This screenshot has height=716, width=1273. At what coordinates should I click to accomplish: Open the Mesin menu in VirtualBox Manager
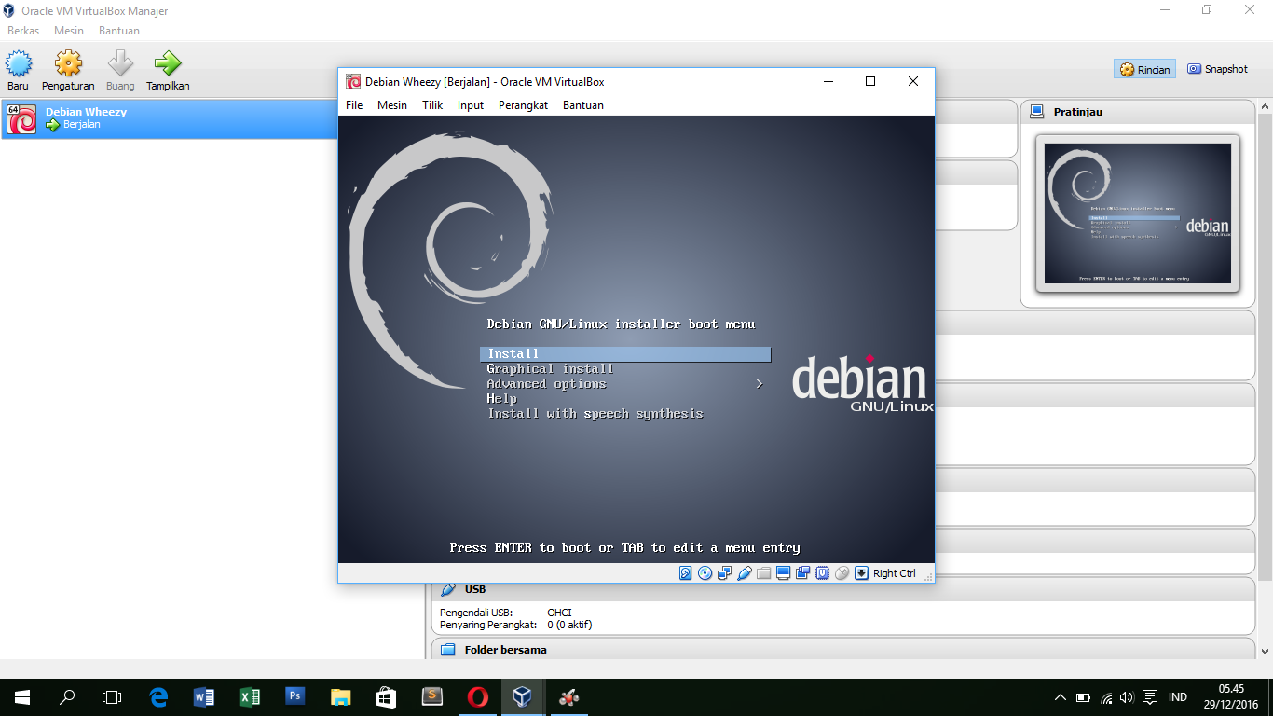(x=69, y=31)
